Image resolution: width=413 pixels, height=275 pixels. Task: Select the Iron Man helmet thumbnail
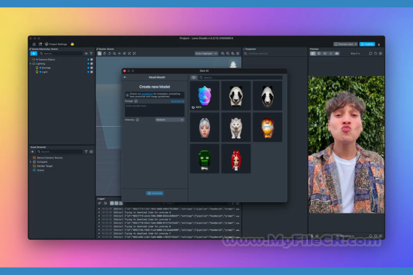pyautogui.click(x=267, y=127)
